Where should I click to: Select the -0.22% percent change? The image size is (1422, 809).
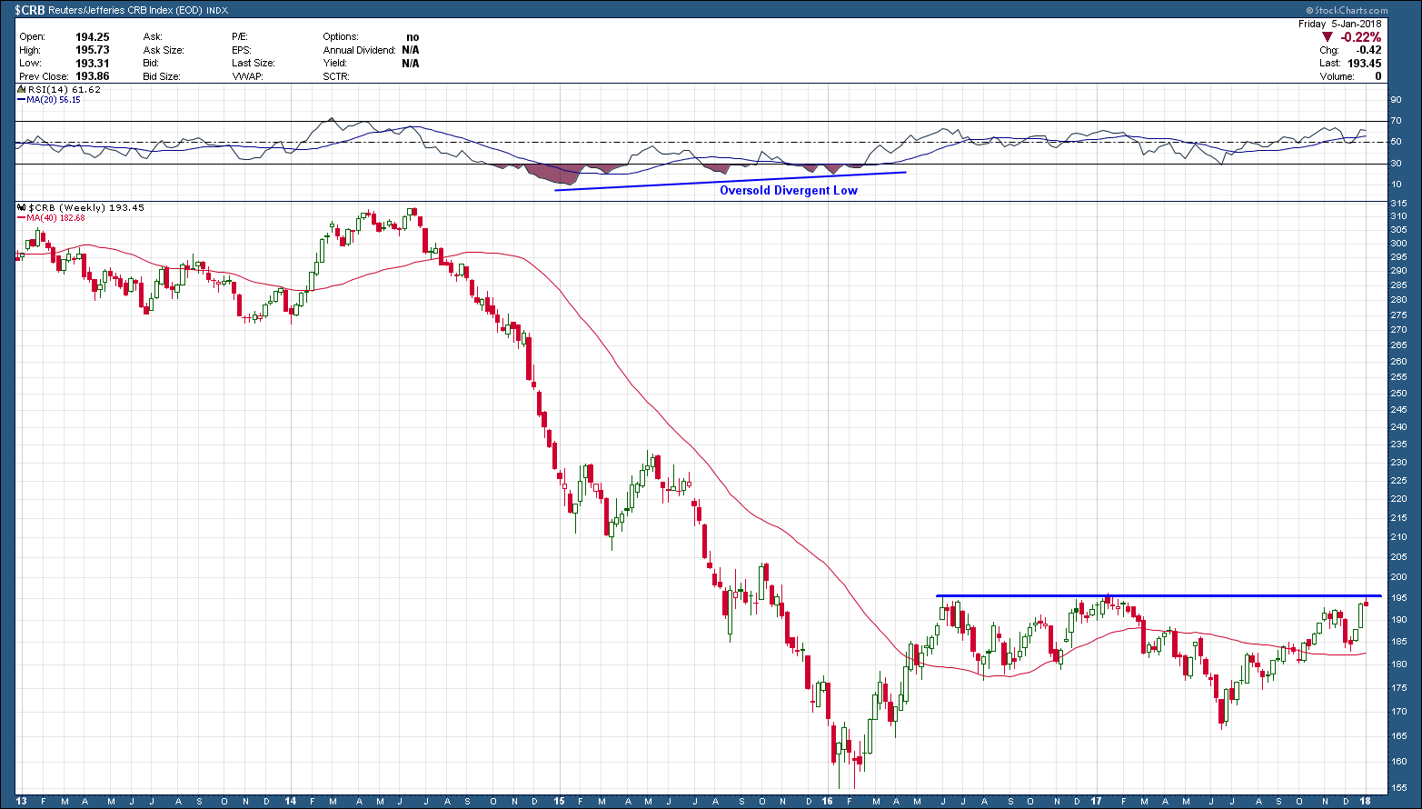[1362, 37]
